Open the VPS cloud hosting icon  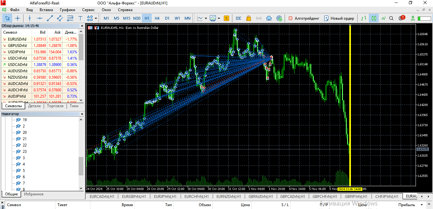269,18
